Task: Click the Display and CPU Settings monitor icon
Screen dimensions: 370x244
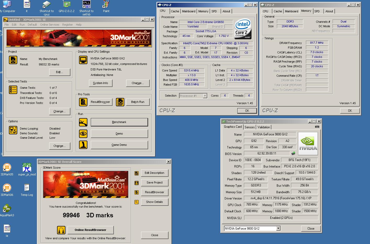Action: [x=83, y=60]
